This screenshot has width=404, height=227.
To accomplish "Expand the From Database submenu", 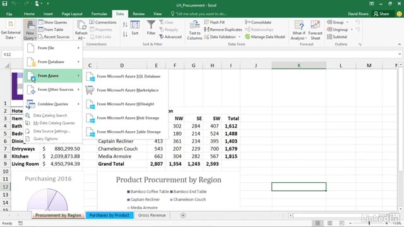I will pyautogui.click(x=53, y=62).
